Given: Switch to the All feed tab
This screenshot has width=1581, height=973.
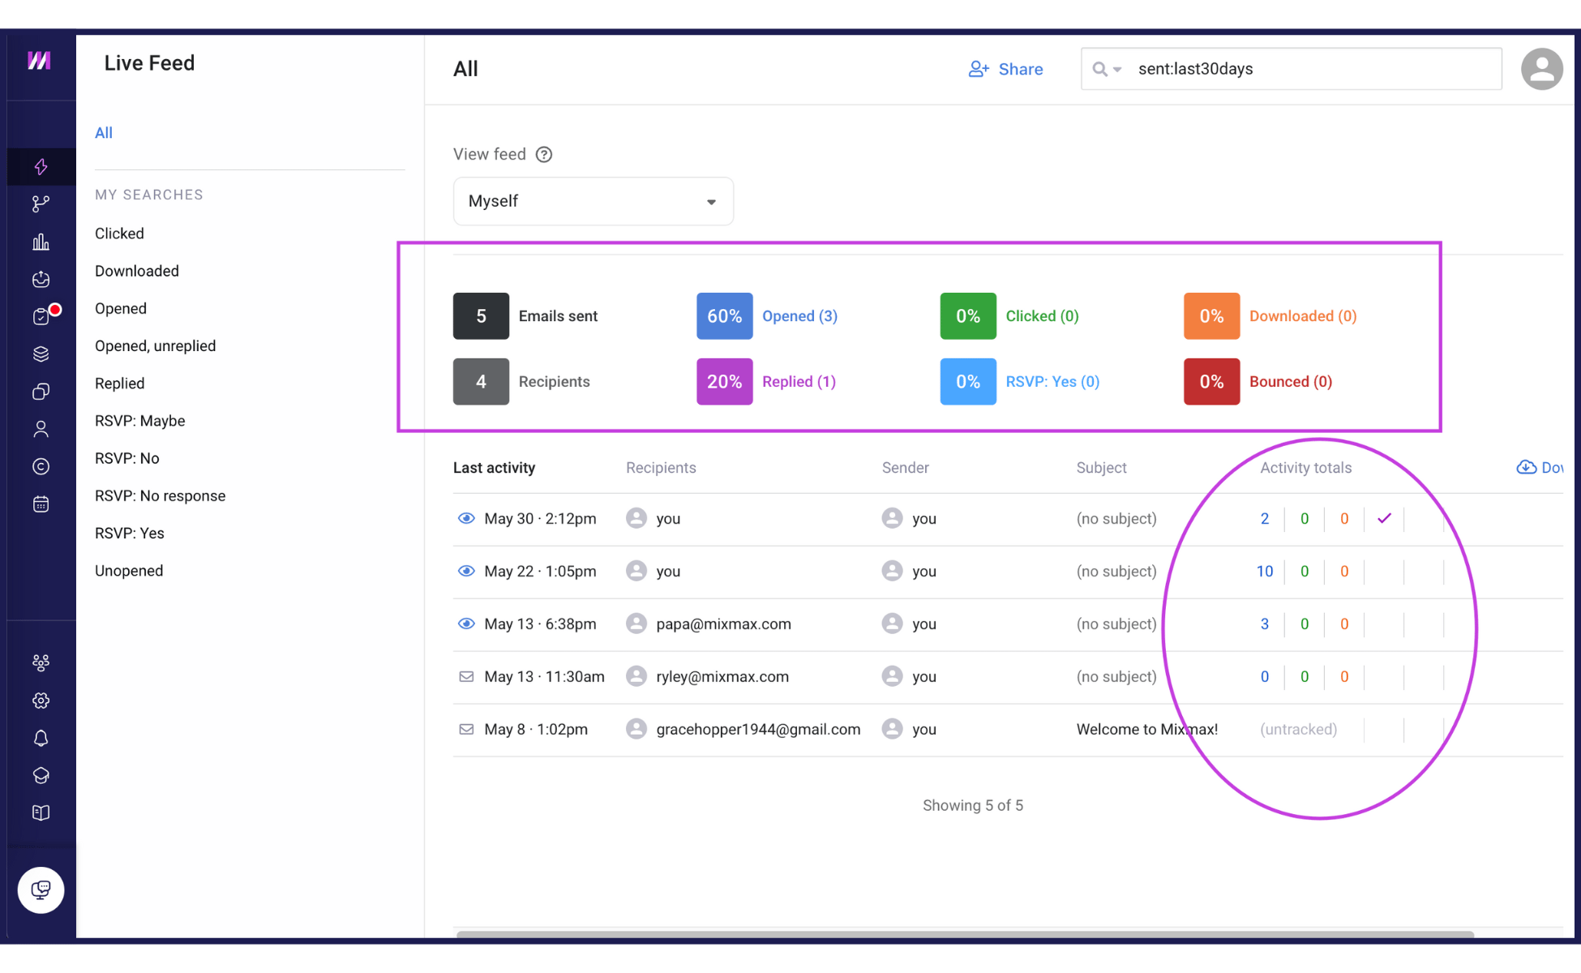Looking at the screenshot, I should click(x=103, y=132).
